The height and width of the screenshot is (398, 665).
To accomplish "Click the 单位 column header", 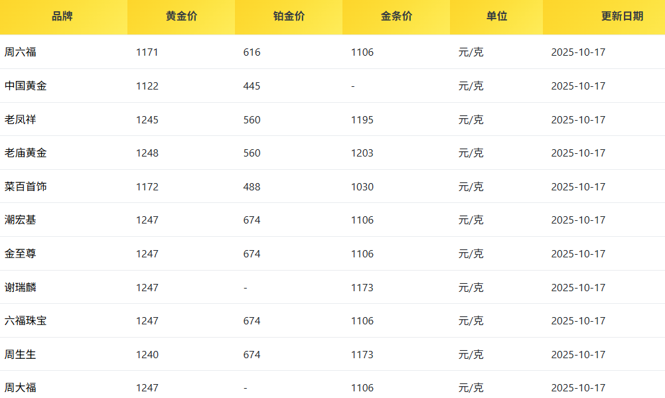I will (496, 17).
